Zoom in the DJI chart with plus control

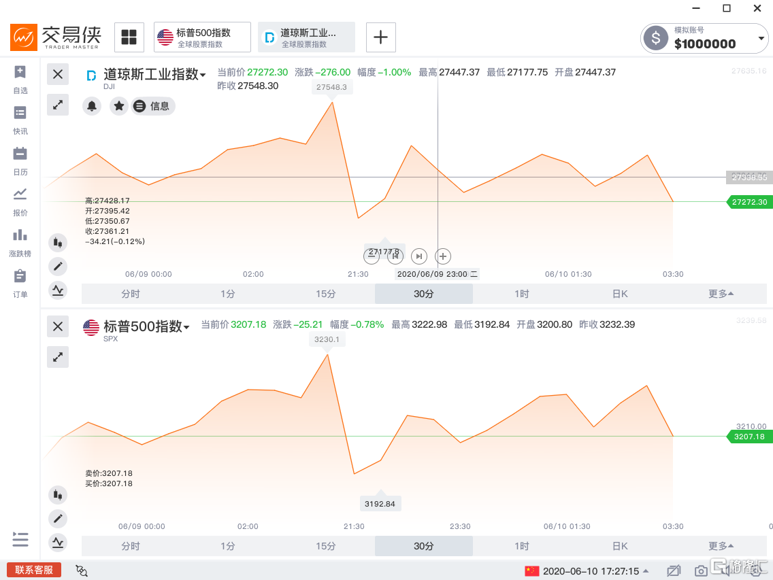(x=443, y=256)
